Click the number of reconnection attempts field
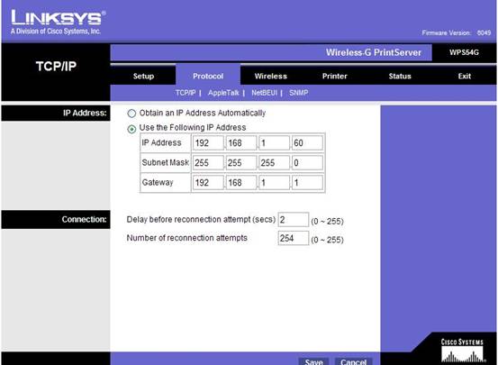 294,238
